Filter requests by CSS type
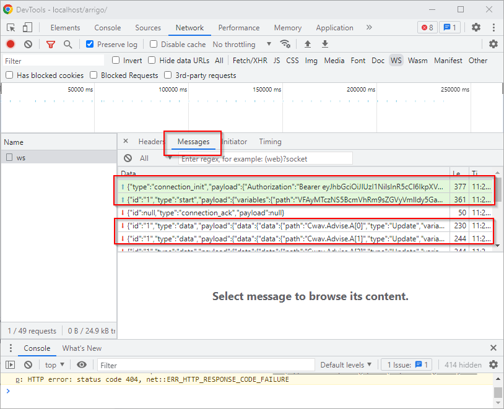The height and width of the screenshot is (409, 504). (292, 61)
